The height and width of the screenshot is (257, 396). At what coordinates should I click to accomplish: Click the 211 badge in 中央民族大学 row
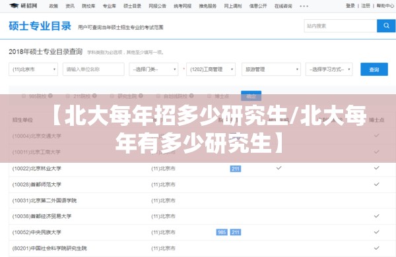click(236, 232)
